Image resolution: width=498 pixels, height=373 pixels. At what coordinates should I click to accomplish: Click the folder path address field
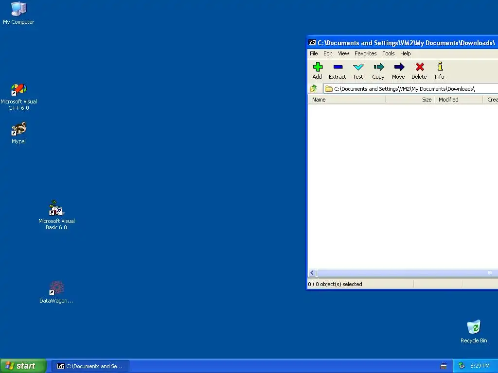(410, 89)
